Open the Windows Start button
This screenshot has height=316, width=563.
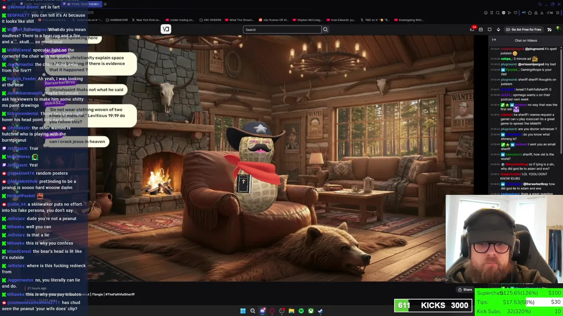coord(243,311)
